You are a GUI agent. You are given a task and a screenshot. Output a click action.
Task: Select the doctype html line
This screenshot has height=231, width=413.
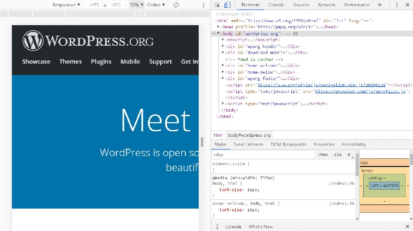pos(235,14)
